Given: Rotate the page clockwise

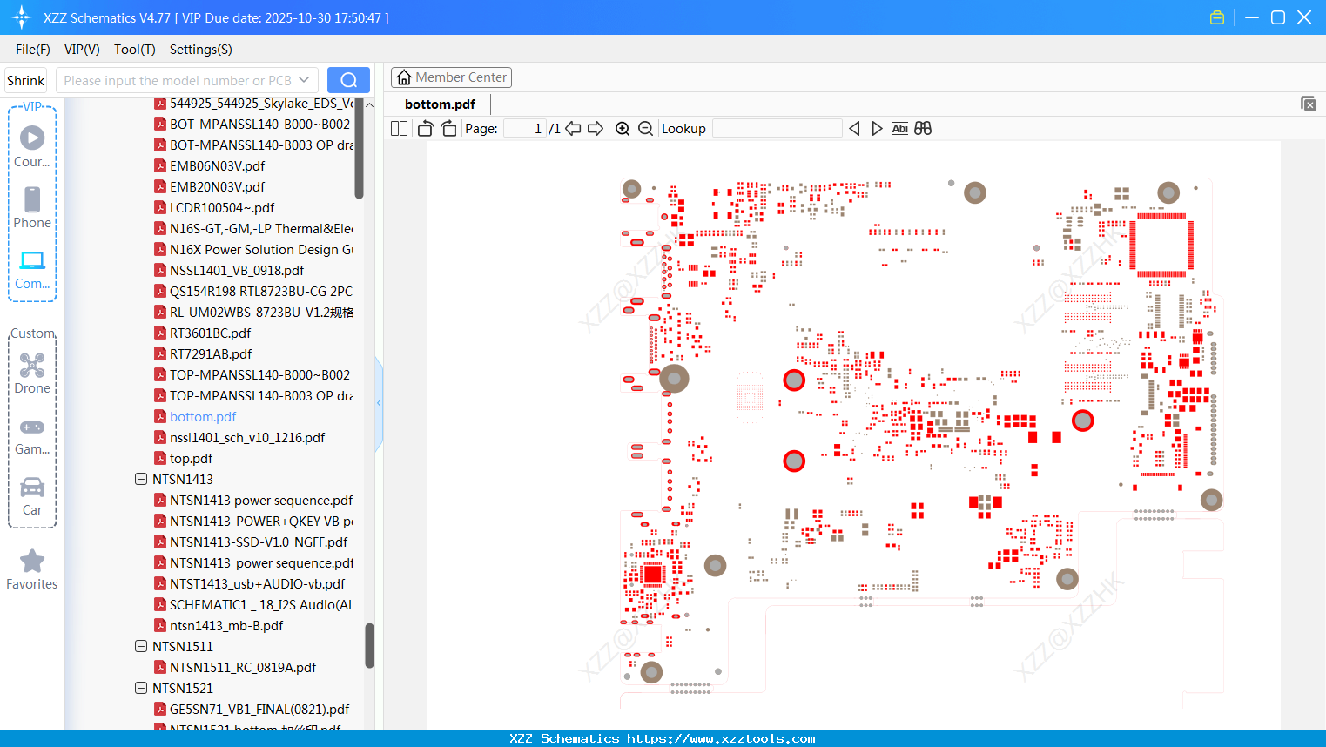Looking at the screenshot, I should pyautogui.click(x=448, y=129).
